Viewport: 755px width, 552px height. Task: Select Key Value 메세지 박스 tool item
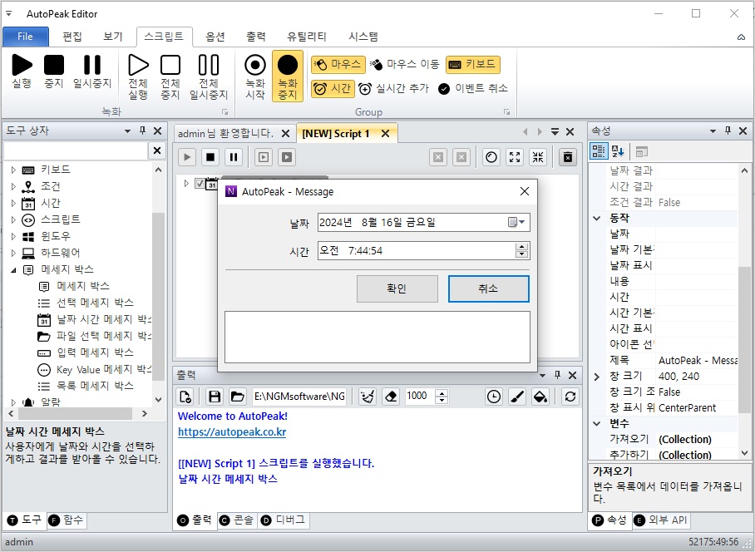pos(95,370)
